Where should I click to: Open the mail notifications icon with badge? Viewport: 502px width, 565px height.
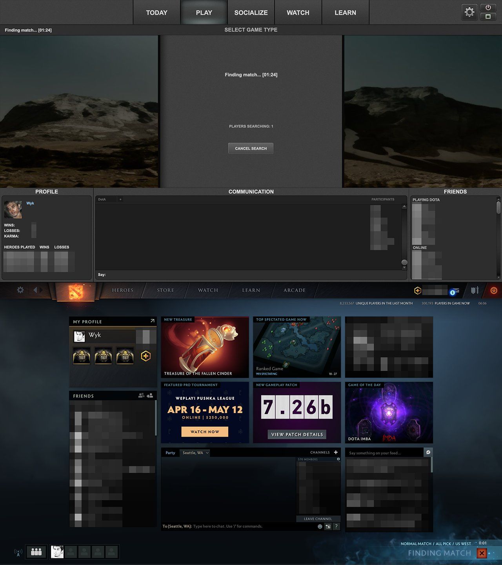454,291
